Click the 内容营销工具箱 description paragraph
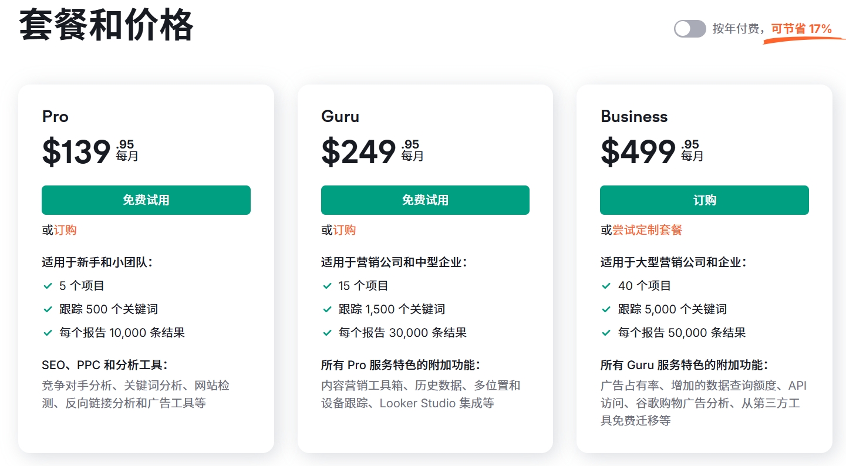Viewport: 846px width, 466px height. (x=421, y=394)
